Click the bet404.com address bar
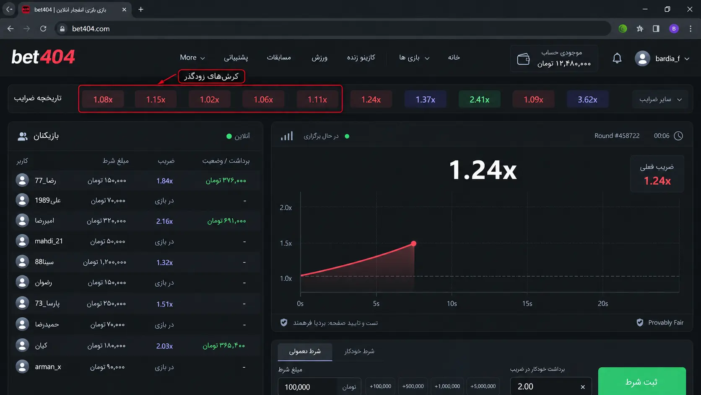 (332, 29)
